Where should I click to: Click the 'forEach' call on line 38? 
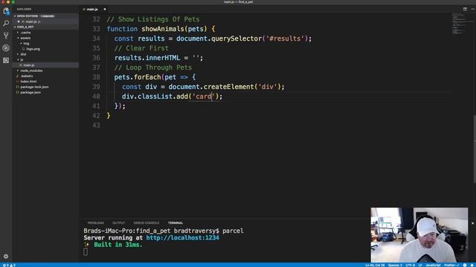[x=147, y=77]
